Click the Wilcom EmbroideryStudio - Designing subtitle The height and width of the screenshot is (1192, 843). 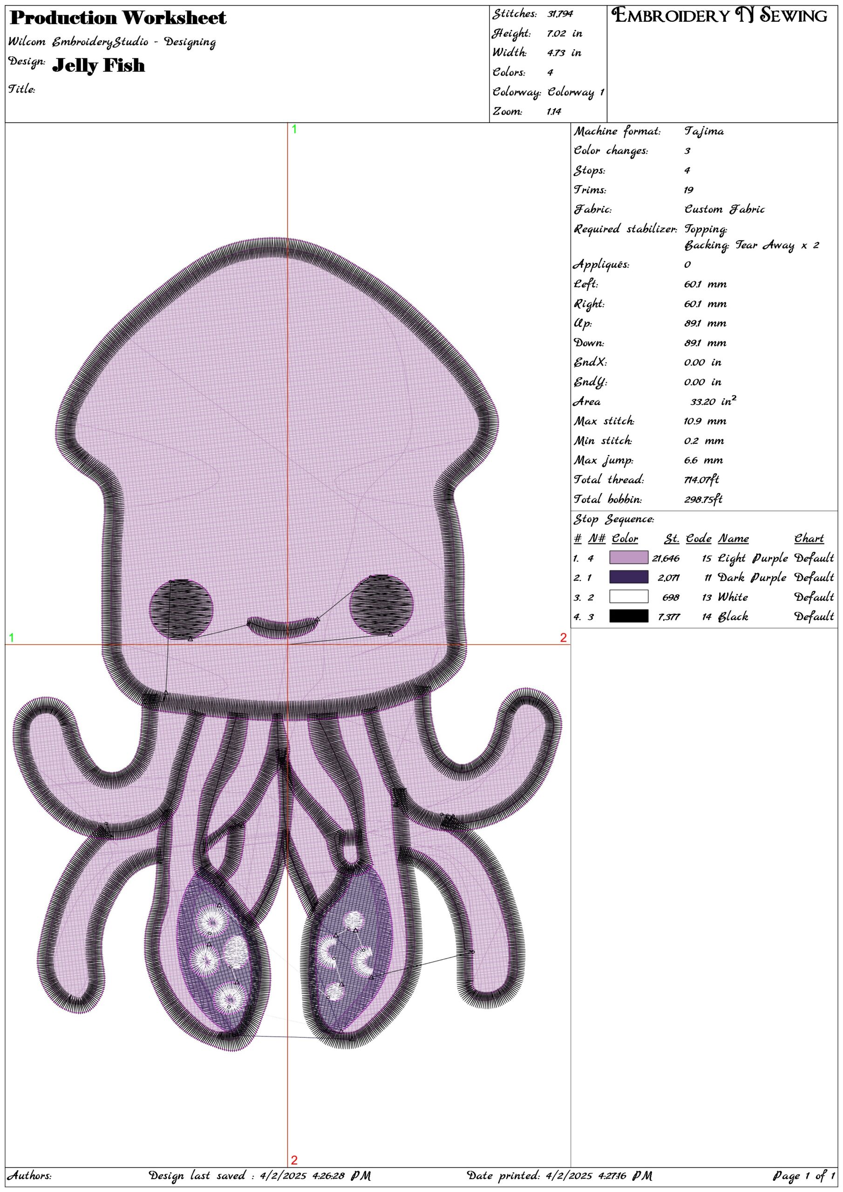click(x=112, y=42)
